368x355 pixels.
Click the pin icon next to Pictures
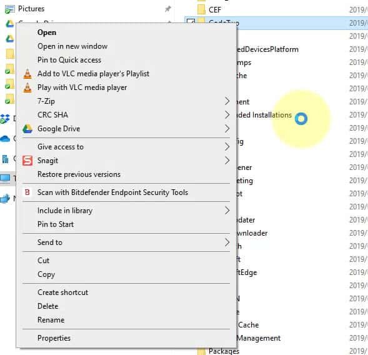[x=167, y=9]
